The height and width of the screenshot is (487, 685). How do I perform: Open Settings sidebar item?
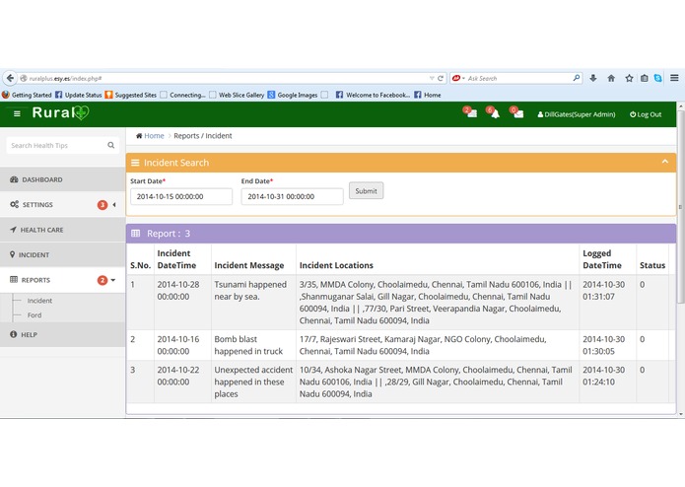click(x=62, y=204)
